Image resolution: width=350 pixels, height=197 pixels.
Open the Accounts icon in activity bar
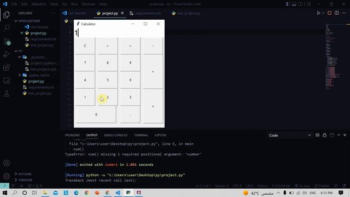point(7,163)
